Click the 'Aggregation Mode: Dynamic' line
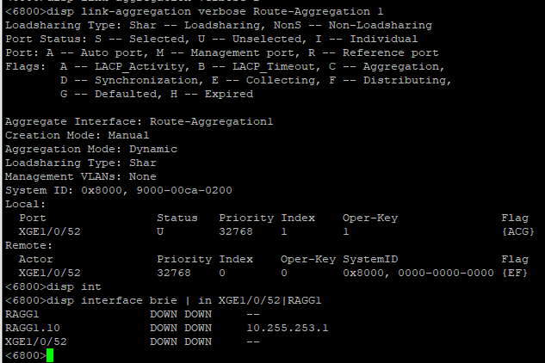Screen dimensions: 545x363 pyautogui.click(x=90, y=149)
